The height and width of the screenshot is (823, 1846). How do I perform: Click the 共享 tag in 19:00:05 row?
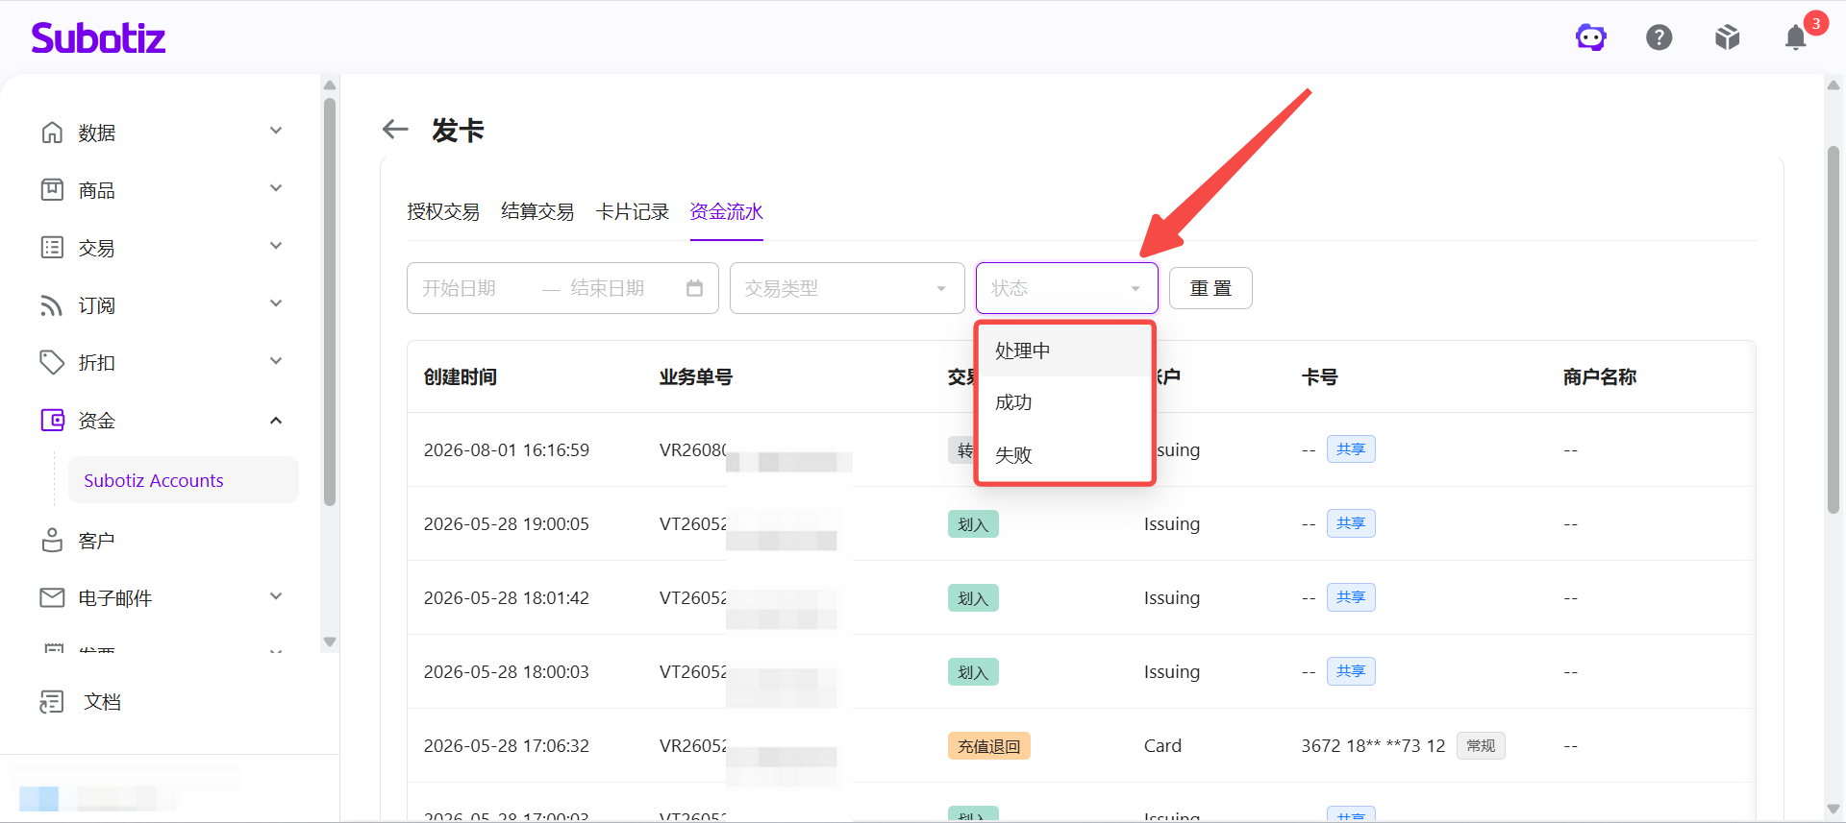pos(1351,523)
